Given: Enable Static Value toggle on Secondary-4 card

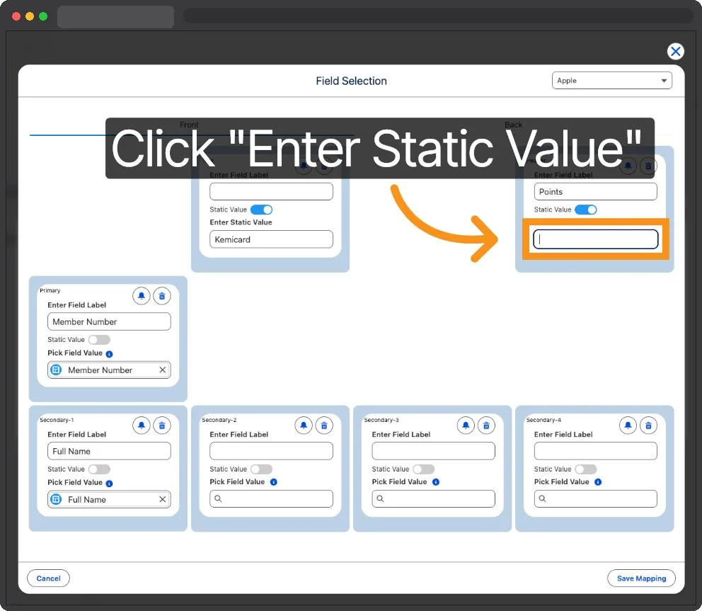Looking at the screenshot, I should point(586,469).
